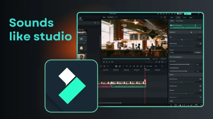
Task: Enable the Hum Removal switch
Action: pyautogui.click(x=201, y=97)
